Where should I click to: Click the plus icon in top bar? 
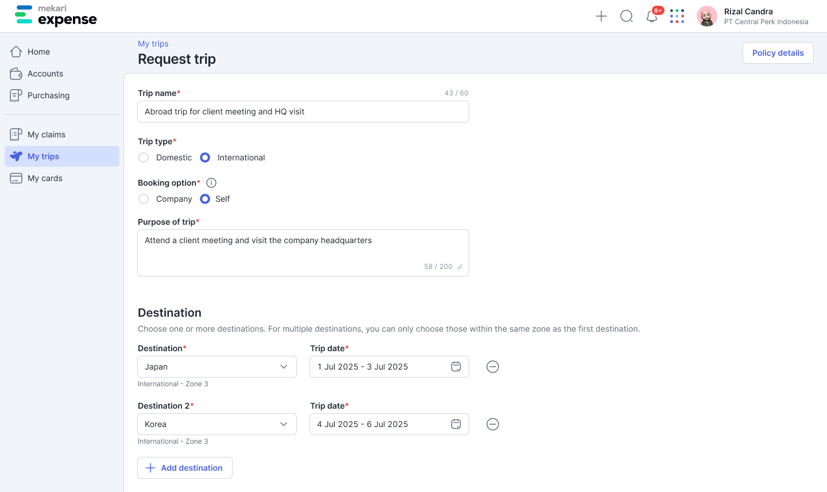(x=601, y=16)
